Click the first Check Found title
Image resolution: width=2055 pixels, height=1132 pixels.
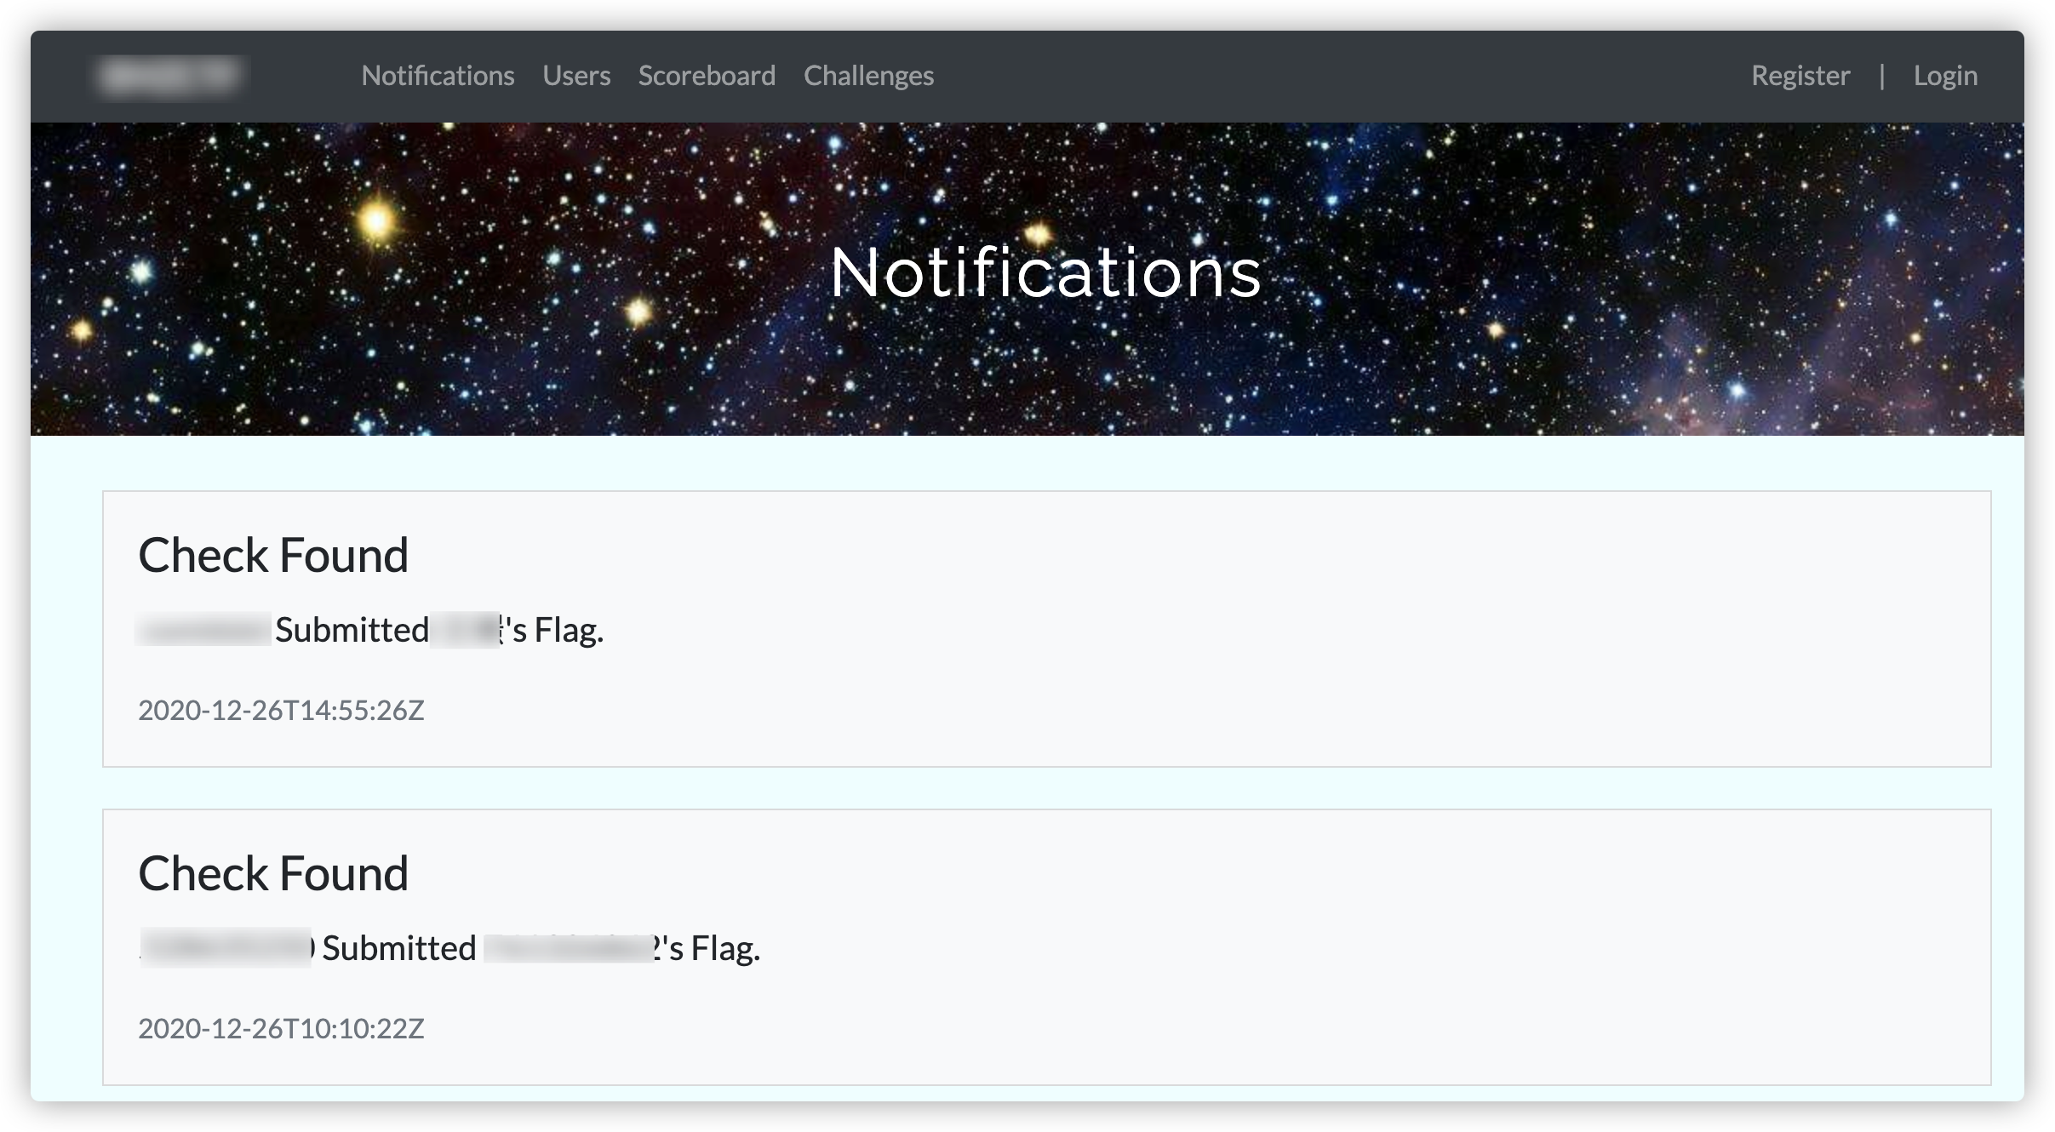273,555
